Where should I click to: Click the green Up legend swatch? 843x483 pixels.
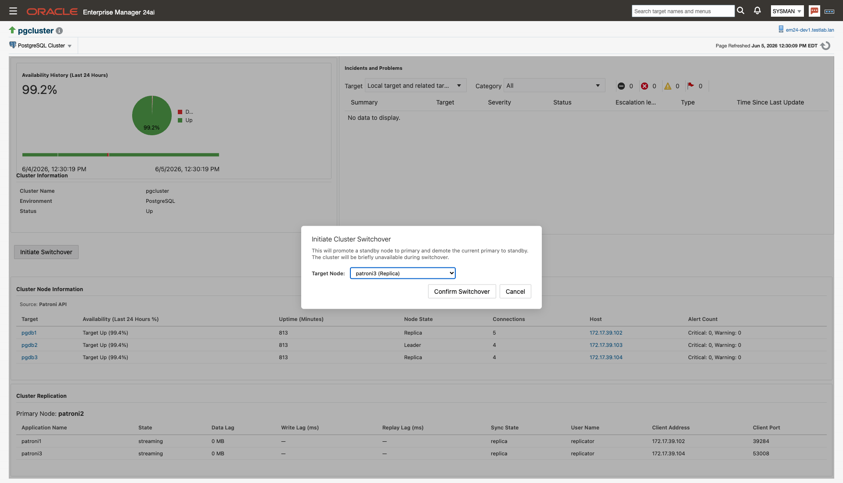pos(180,120)
